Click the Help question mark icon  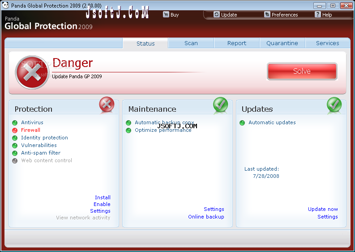(318, 14)
